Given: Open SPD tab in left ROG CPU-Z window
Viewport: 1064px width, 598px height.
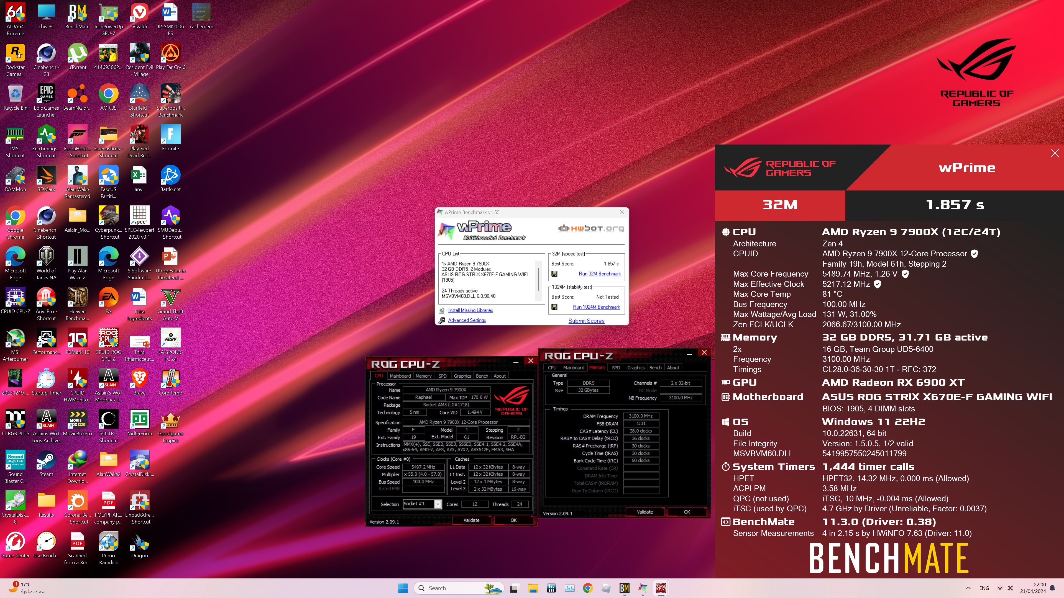Looking at the screenshot, I should (443, 376).
